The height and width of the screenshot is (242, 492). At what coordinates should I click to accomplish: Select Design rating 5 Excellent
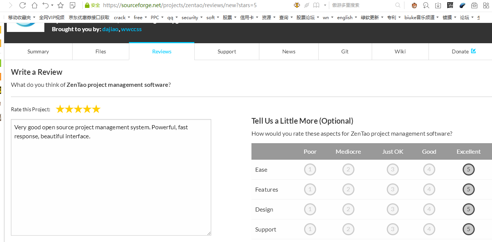pyautogui.click(x=468, y=209)
